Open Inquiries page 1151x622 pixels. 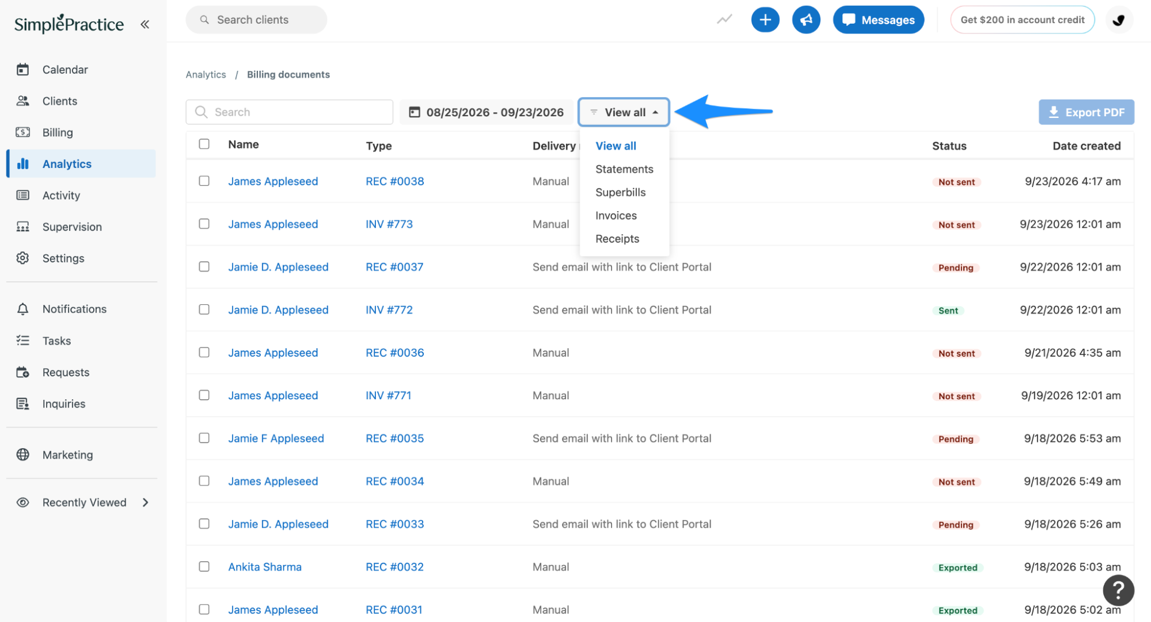(63, 404)
